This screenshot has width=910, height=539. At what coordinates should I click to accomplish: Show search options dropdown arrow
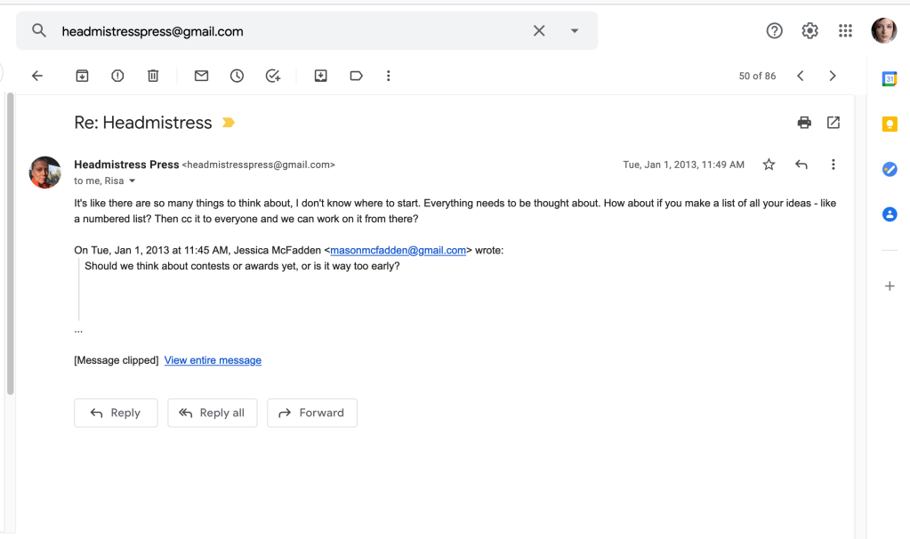(575, 31)
